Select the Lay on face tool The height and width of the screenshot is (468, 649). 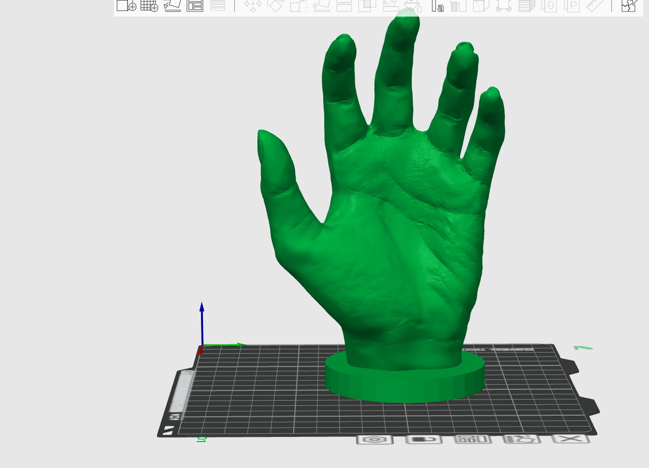[321, 6]
